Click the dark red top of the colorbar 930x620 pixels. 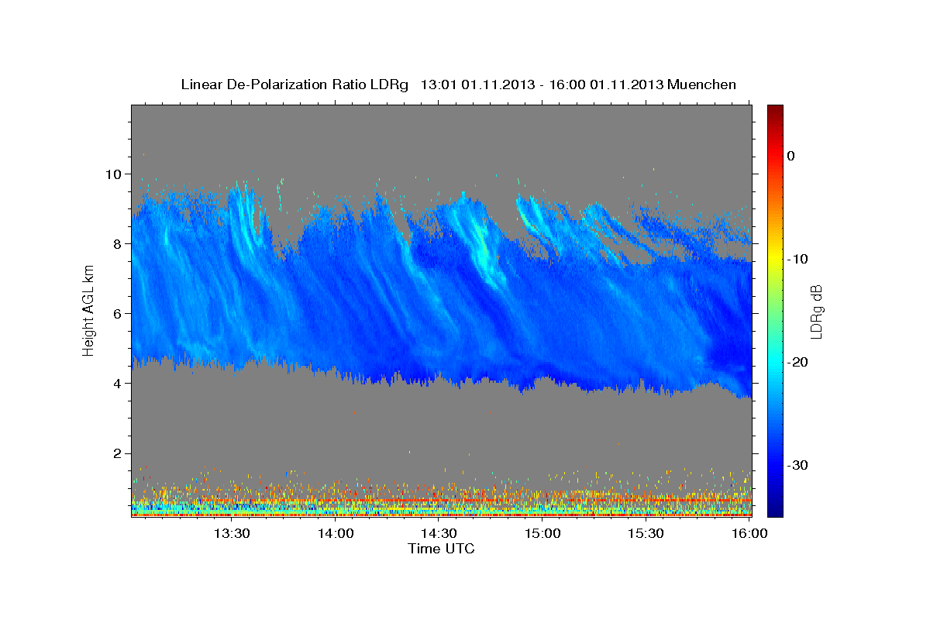(775, 111)
